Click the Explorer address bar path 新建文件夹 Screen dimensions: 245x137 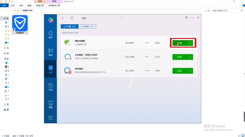[x=28, y=11]
